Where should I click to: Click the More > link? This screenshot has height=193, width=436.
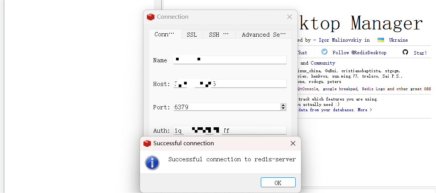(x=365, y=110)
